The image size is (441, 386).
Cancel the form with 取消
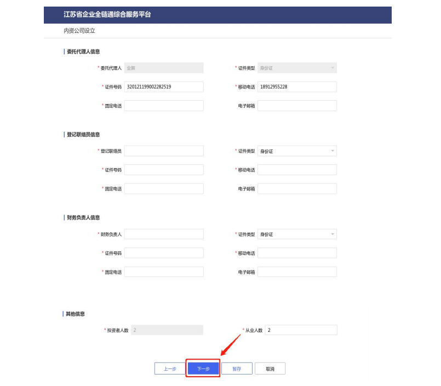[x=270, y=368]
